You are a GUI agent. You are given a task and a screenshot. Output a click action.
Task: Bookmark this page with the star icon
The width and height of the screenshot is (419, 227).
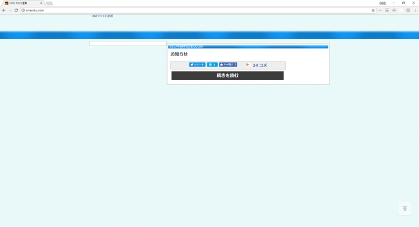click(x=373, y=10)
